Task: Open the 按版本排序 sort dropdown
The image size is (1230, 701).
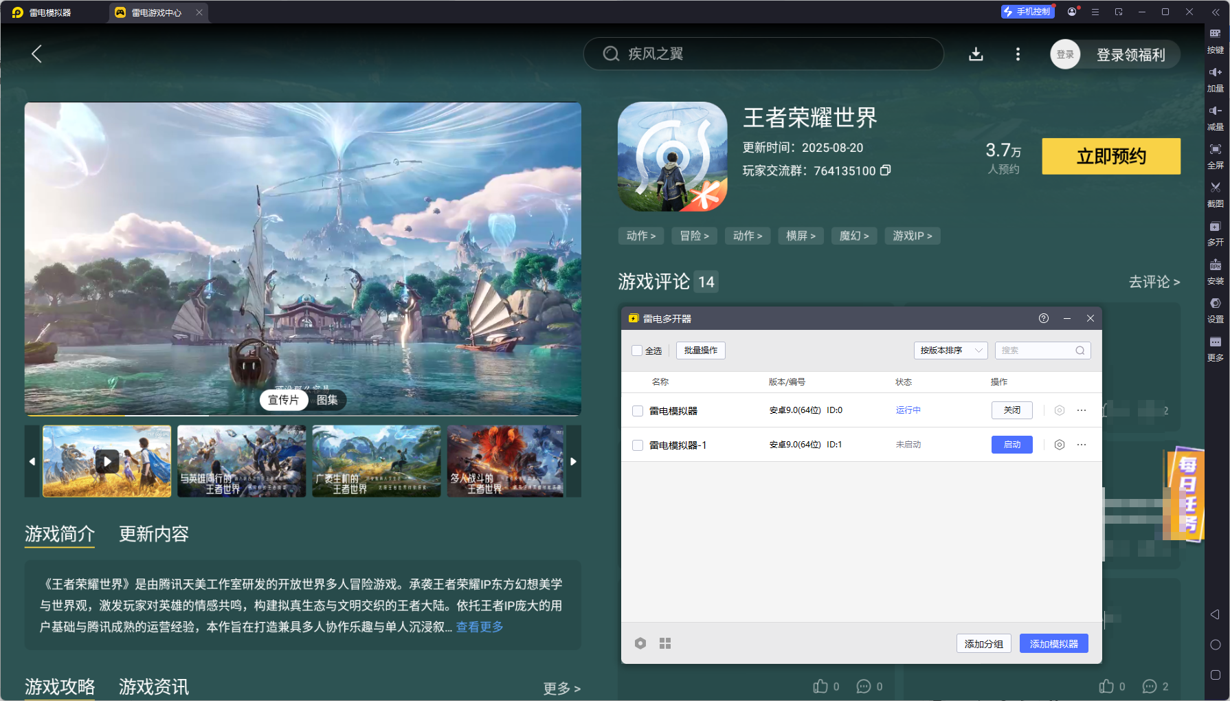Action: [x=950, y=350]
